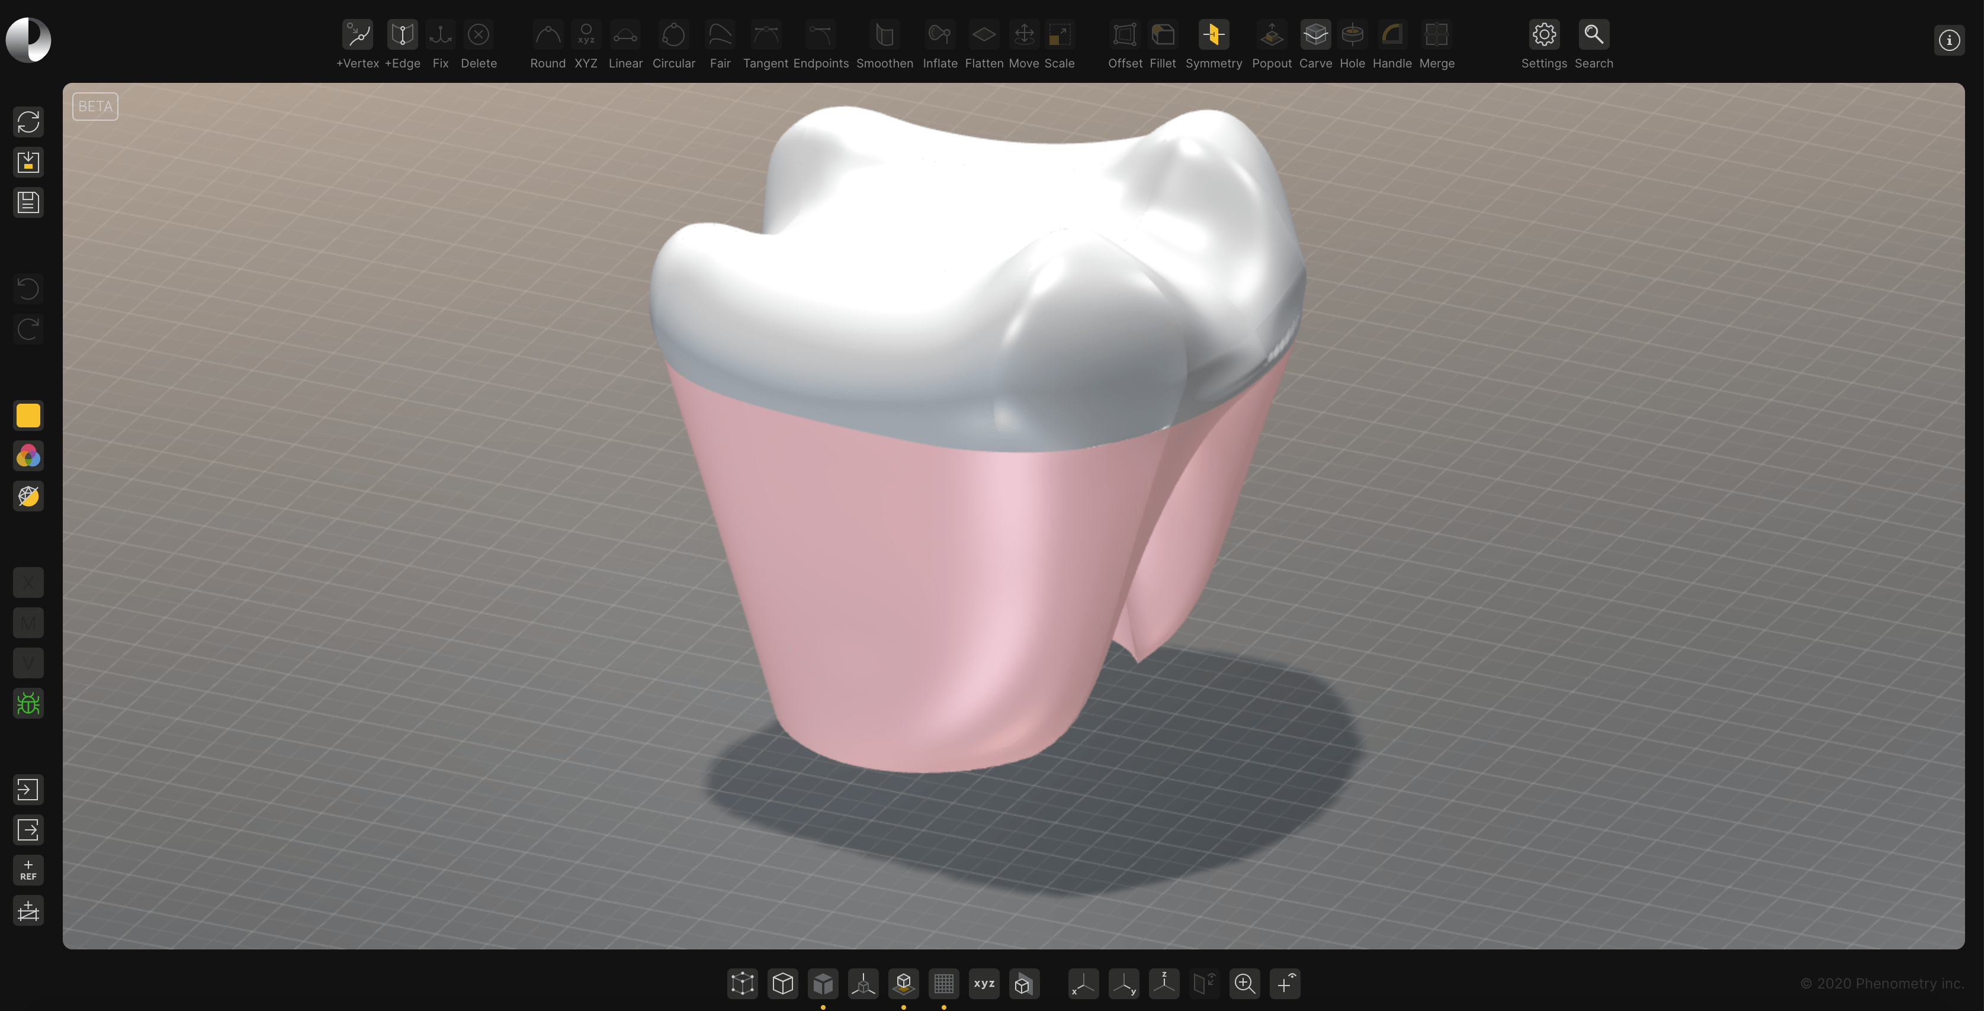Click the X button in sidebar
This screenshot has height=1011, width=1984.
click(x=28, y=583)
